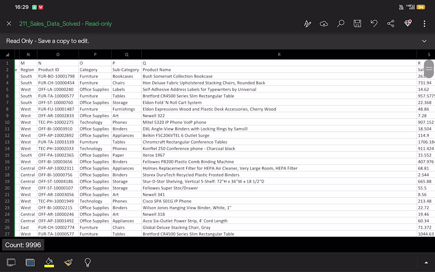
Task: Click the save floppy disk icon
Action: coord(357,24)
